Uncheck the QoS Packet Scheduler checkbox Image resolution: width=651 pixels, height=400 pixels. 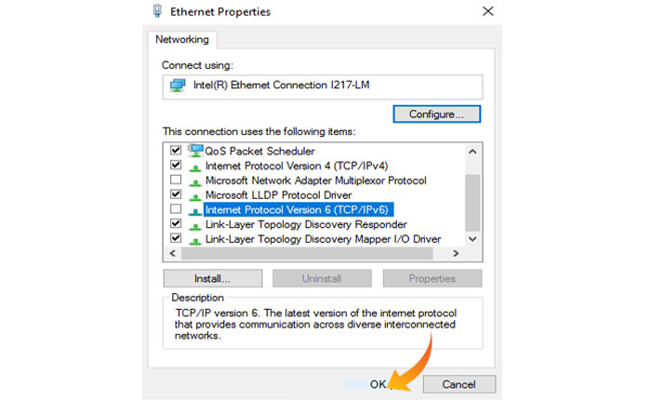(176, 151)
